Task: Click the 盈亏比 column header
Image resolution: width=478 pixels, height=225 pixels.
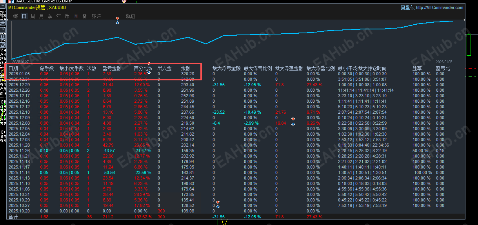Action: [x=443, y=68]
